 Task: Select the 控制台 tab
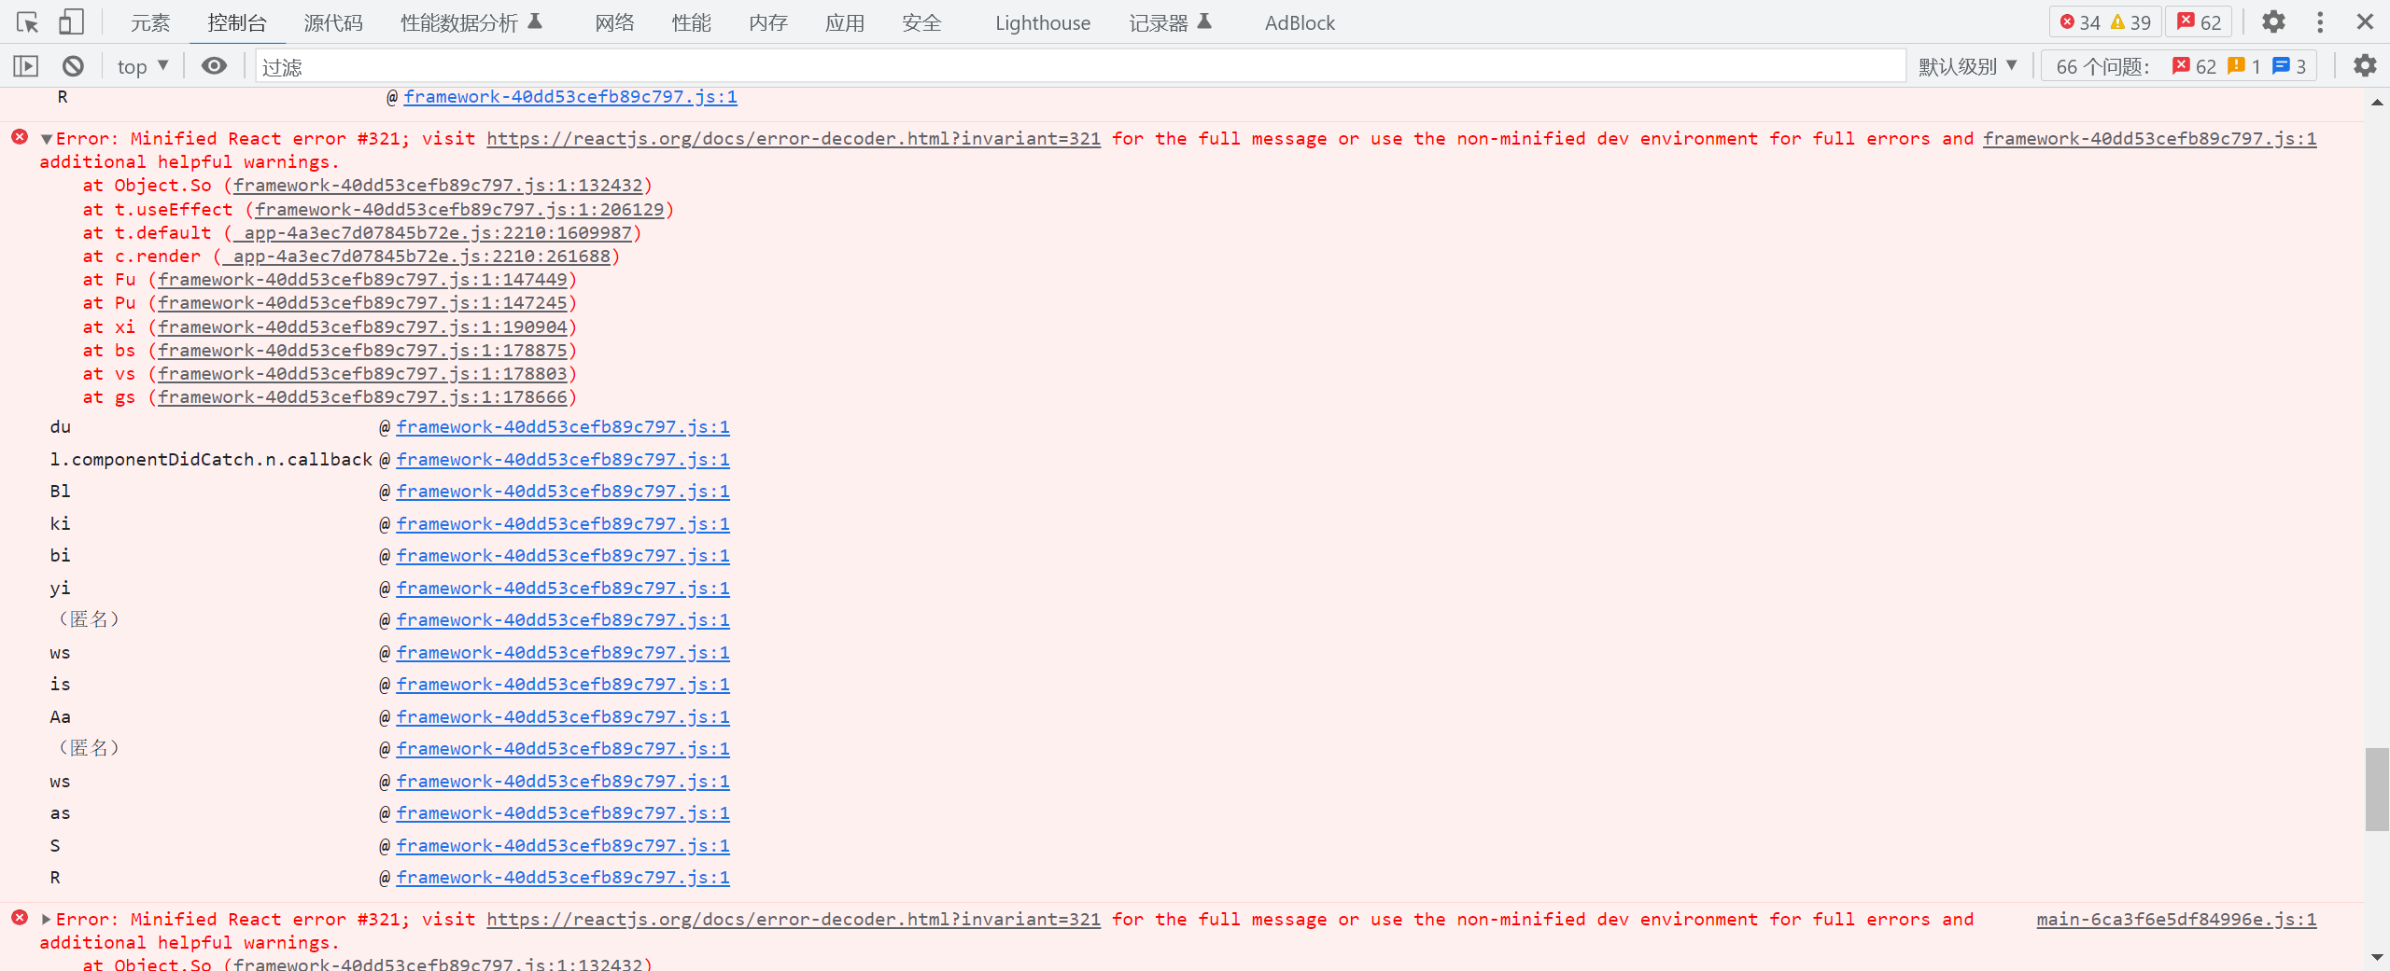237,23
